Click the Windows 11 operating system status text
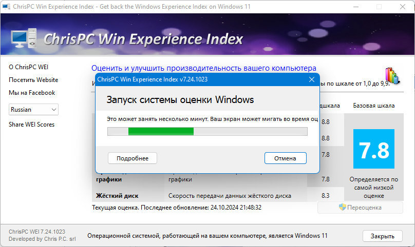 [x=207, y=236]
